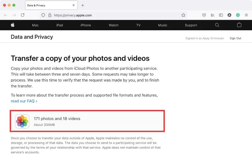Image resolution: width=252 pixels, height=159 pixels.
Task: Open the Watch menu item
Action: [113, 25]
